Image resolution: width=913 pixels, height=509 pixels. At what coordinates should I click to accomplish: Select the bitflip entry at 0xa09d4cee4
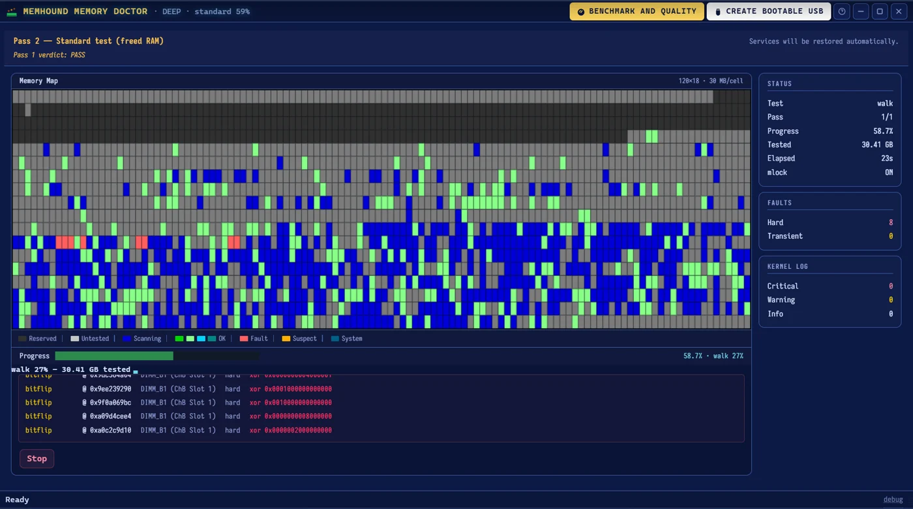point(382,416)
